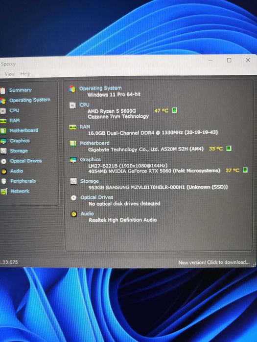257x342 pixels.
Task: Select Peripherals in the sidebar
Action: tap(23, 181)
